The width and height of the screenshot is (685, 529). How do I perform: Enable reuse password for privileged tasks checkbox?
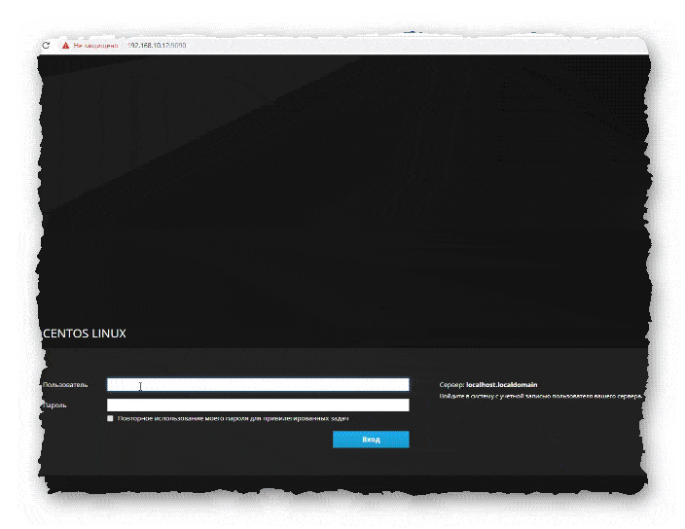pyautogui.click(x=110, y=418)
